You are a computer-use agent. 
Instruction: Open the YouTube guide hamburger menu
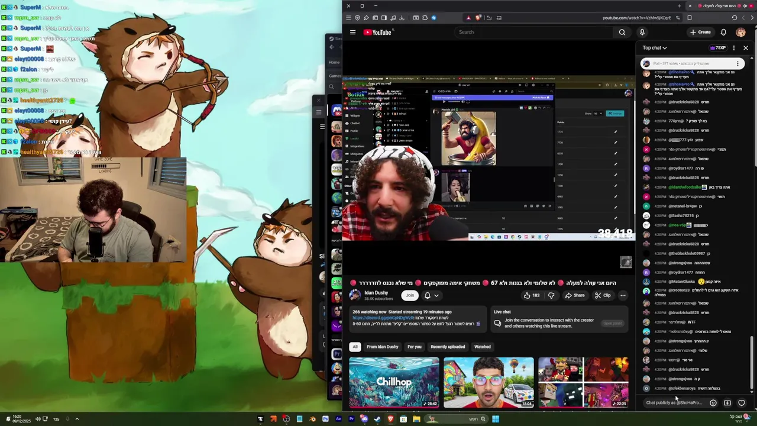point(352,32)
